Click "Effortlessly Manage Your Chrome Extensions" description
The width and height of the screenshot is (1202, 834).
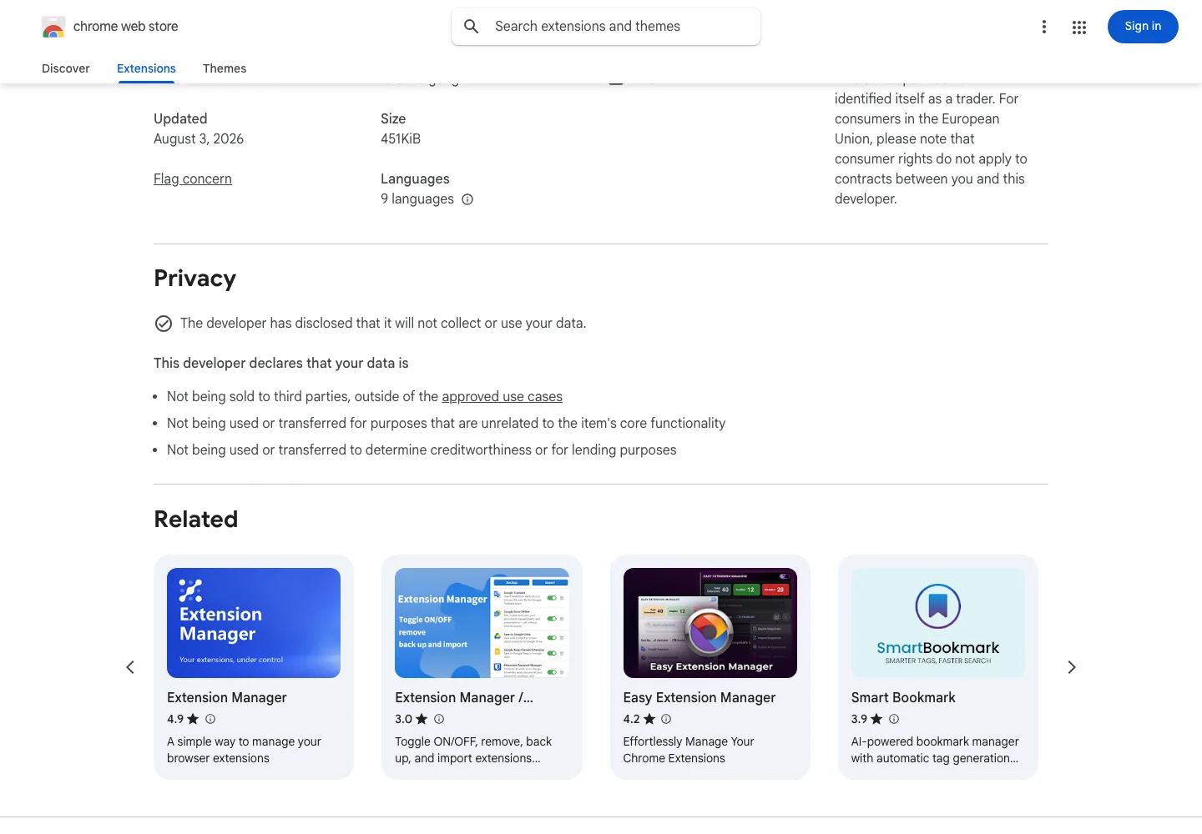point(689,750)
